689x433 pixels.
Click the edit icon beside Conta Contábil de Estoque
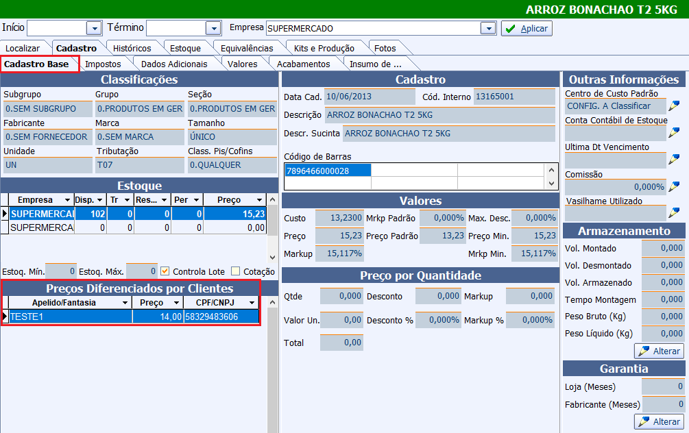pyautogui.click(x=675, y=132)
